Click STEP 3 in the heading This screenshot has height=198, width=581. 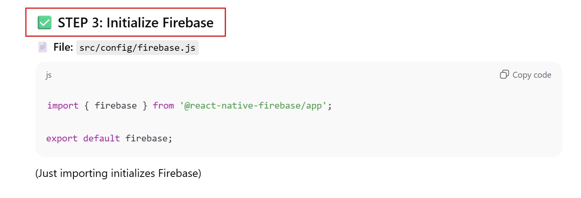[x=80, y=23]
